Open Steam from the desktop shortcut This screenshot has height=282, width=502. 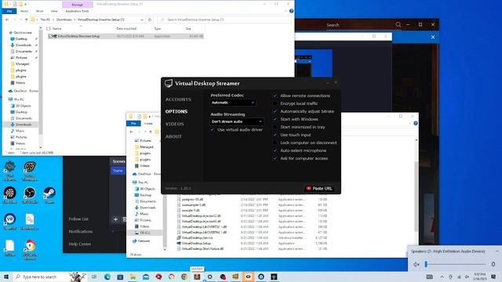pos(49,193)
